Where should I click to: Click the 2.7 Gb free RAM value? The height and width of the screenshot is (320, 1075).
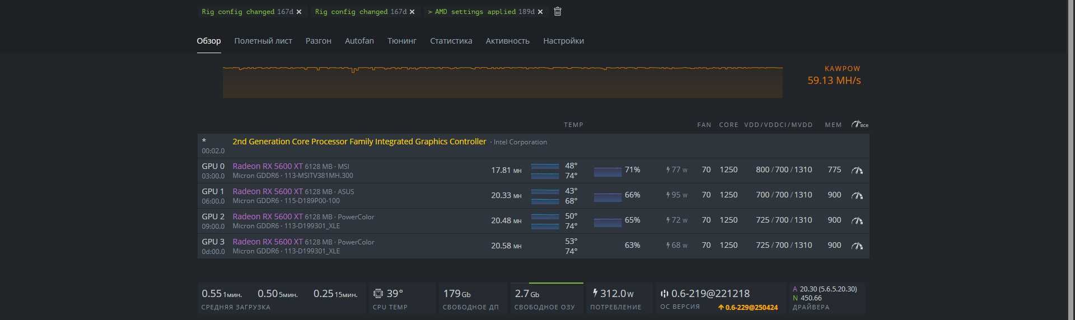pos(527,293)
